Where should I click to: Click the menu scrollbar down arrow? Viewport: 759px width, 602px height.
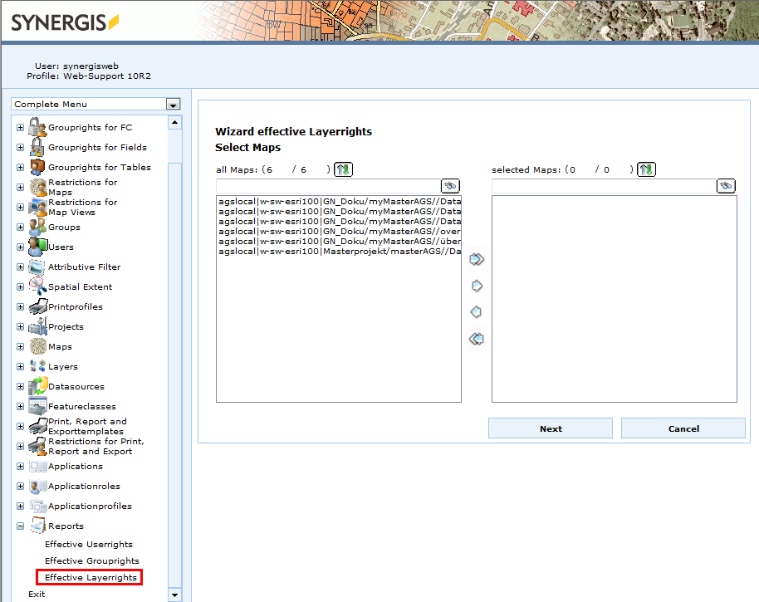[x=174, y=595]
